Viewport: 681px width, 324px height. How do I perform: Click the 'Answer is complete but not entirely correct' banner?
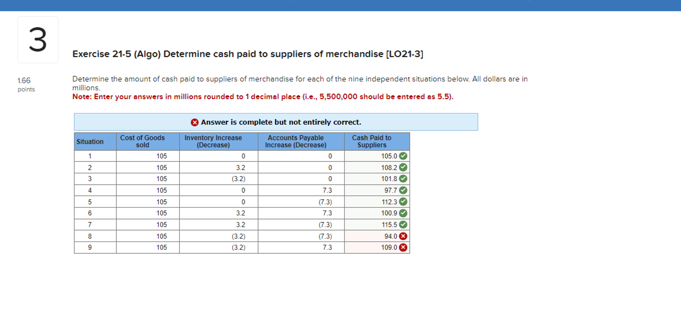point(276,122)
